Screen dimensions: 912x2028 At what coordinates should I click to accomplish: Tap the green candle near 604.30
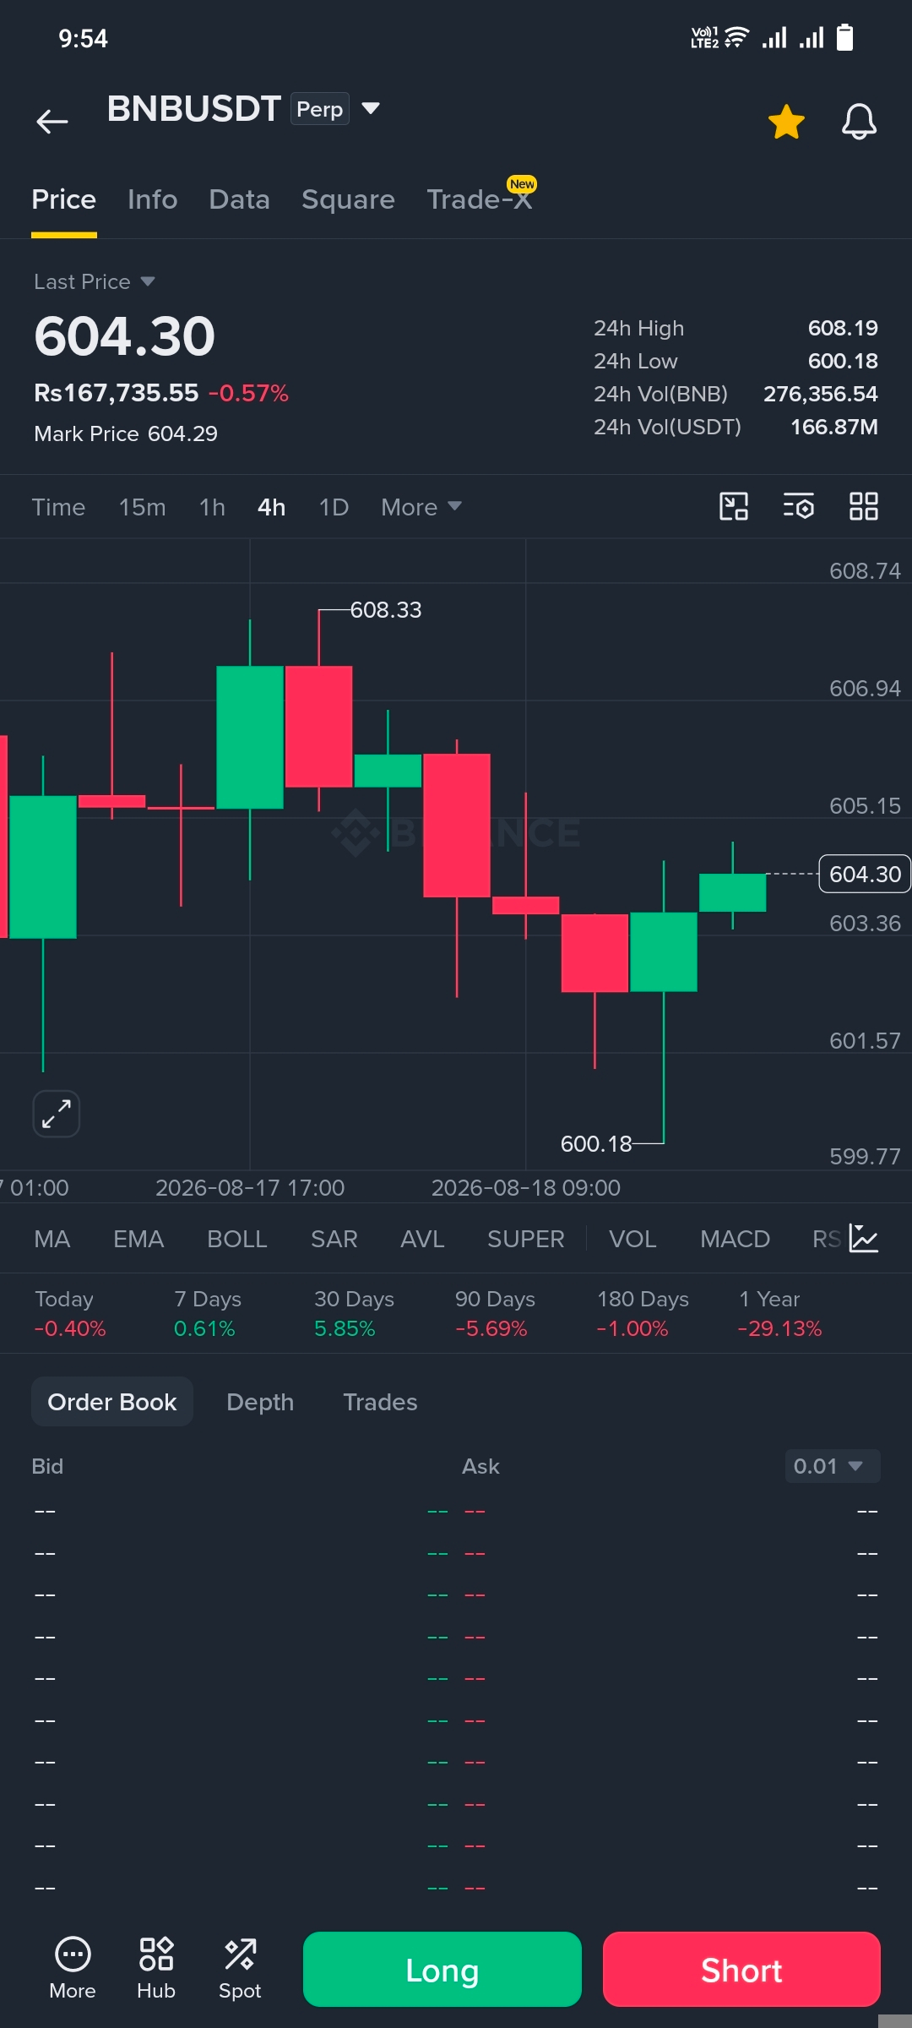click(732, 892)
